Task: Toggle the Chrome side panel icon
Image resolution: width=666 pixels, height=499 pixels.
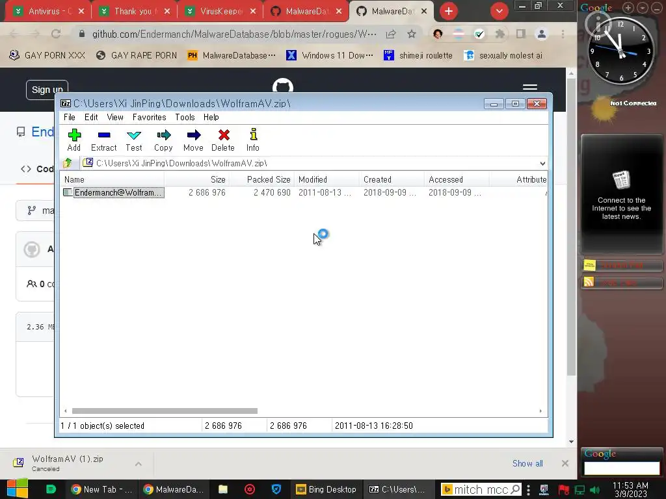Action: [521, 34]
